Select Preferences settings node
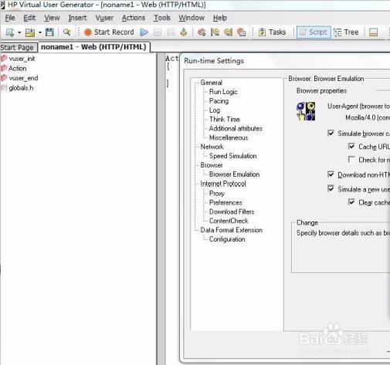 pyautogui.click(x=226, y=202)
